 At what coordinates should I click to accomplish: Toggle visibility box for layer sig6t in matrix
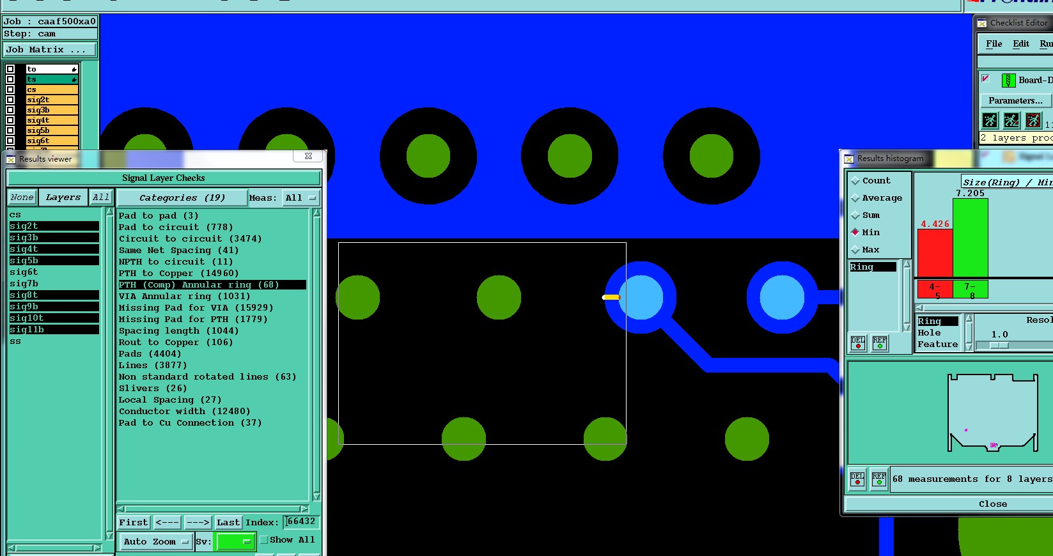click(10, 141)
